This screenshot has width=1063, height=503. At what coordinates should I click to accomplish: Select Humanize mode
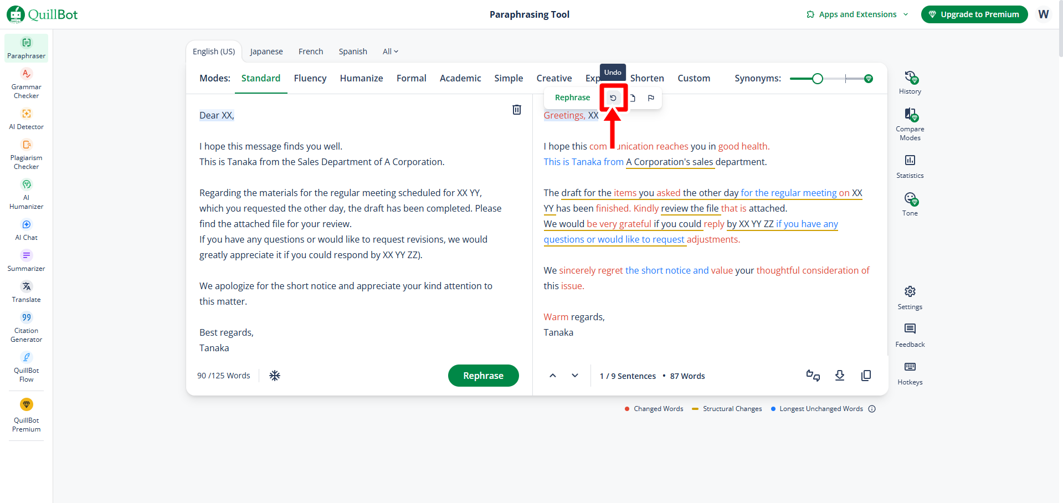coord(362,78)
